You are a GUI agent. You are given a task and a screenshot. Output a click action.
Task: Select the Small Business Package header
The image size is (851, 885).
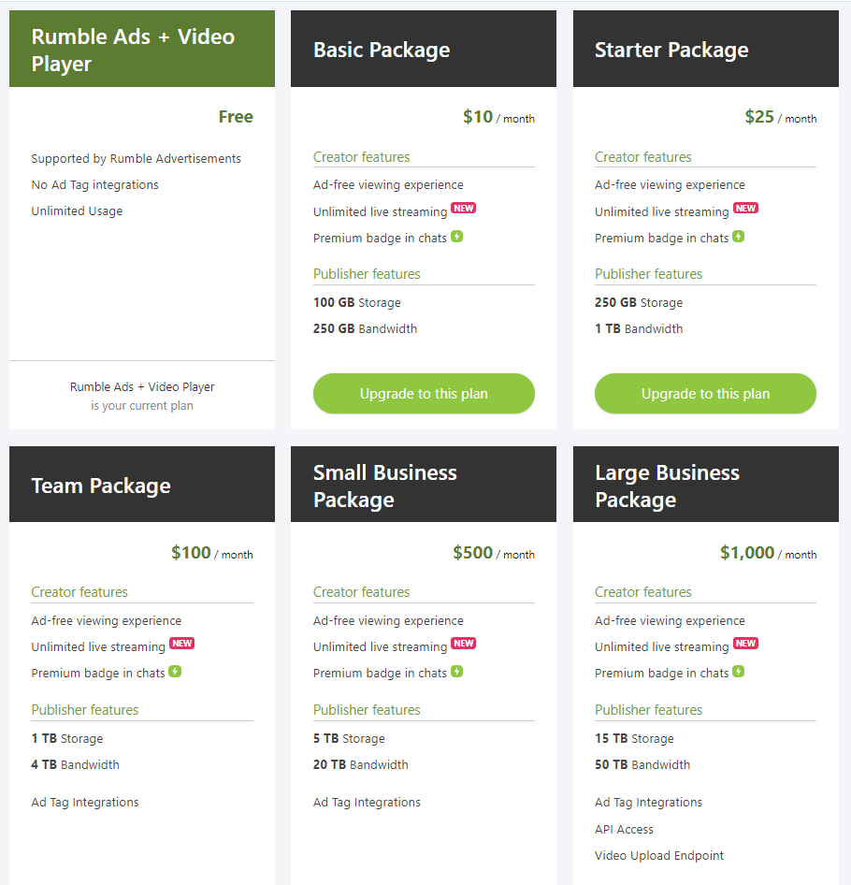point(424,485)
